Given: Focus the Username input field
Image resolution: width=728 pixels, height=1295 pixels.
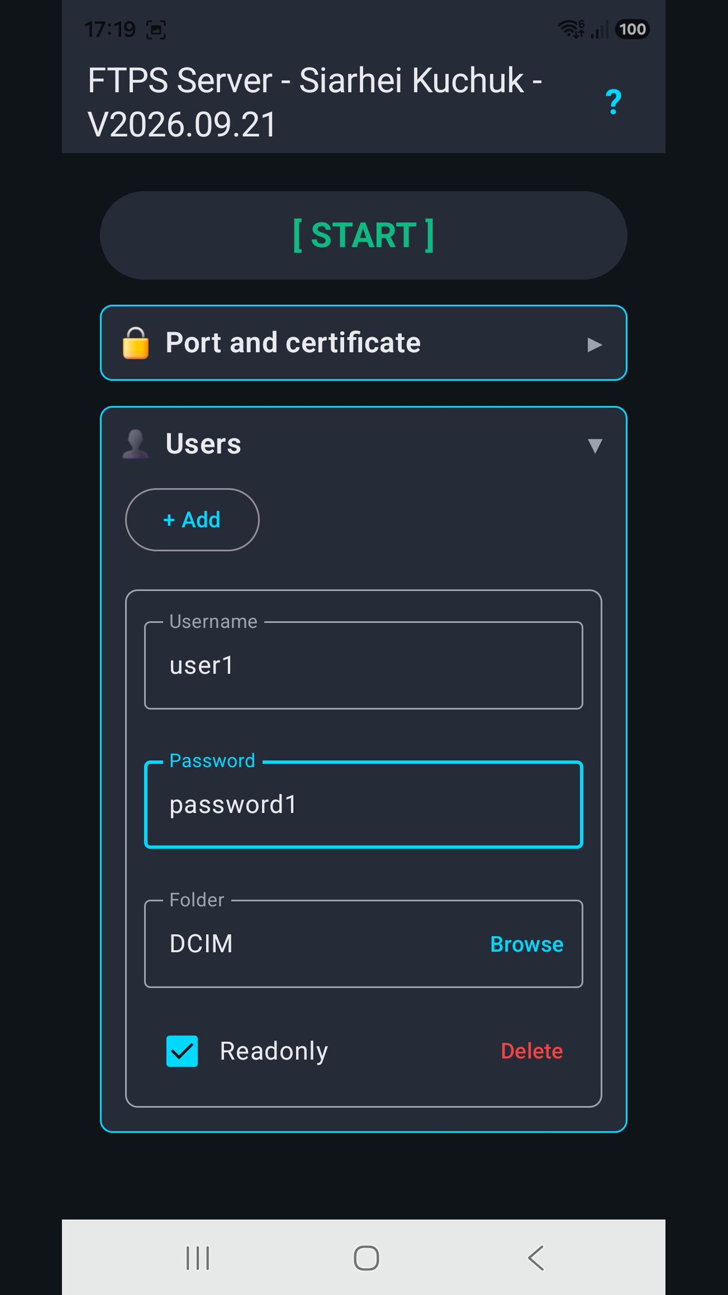Looking at the screenshot, I should point(364,665).
